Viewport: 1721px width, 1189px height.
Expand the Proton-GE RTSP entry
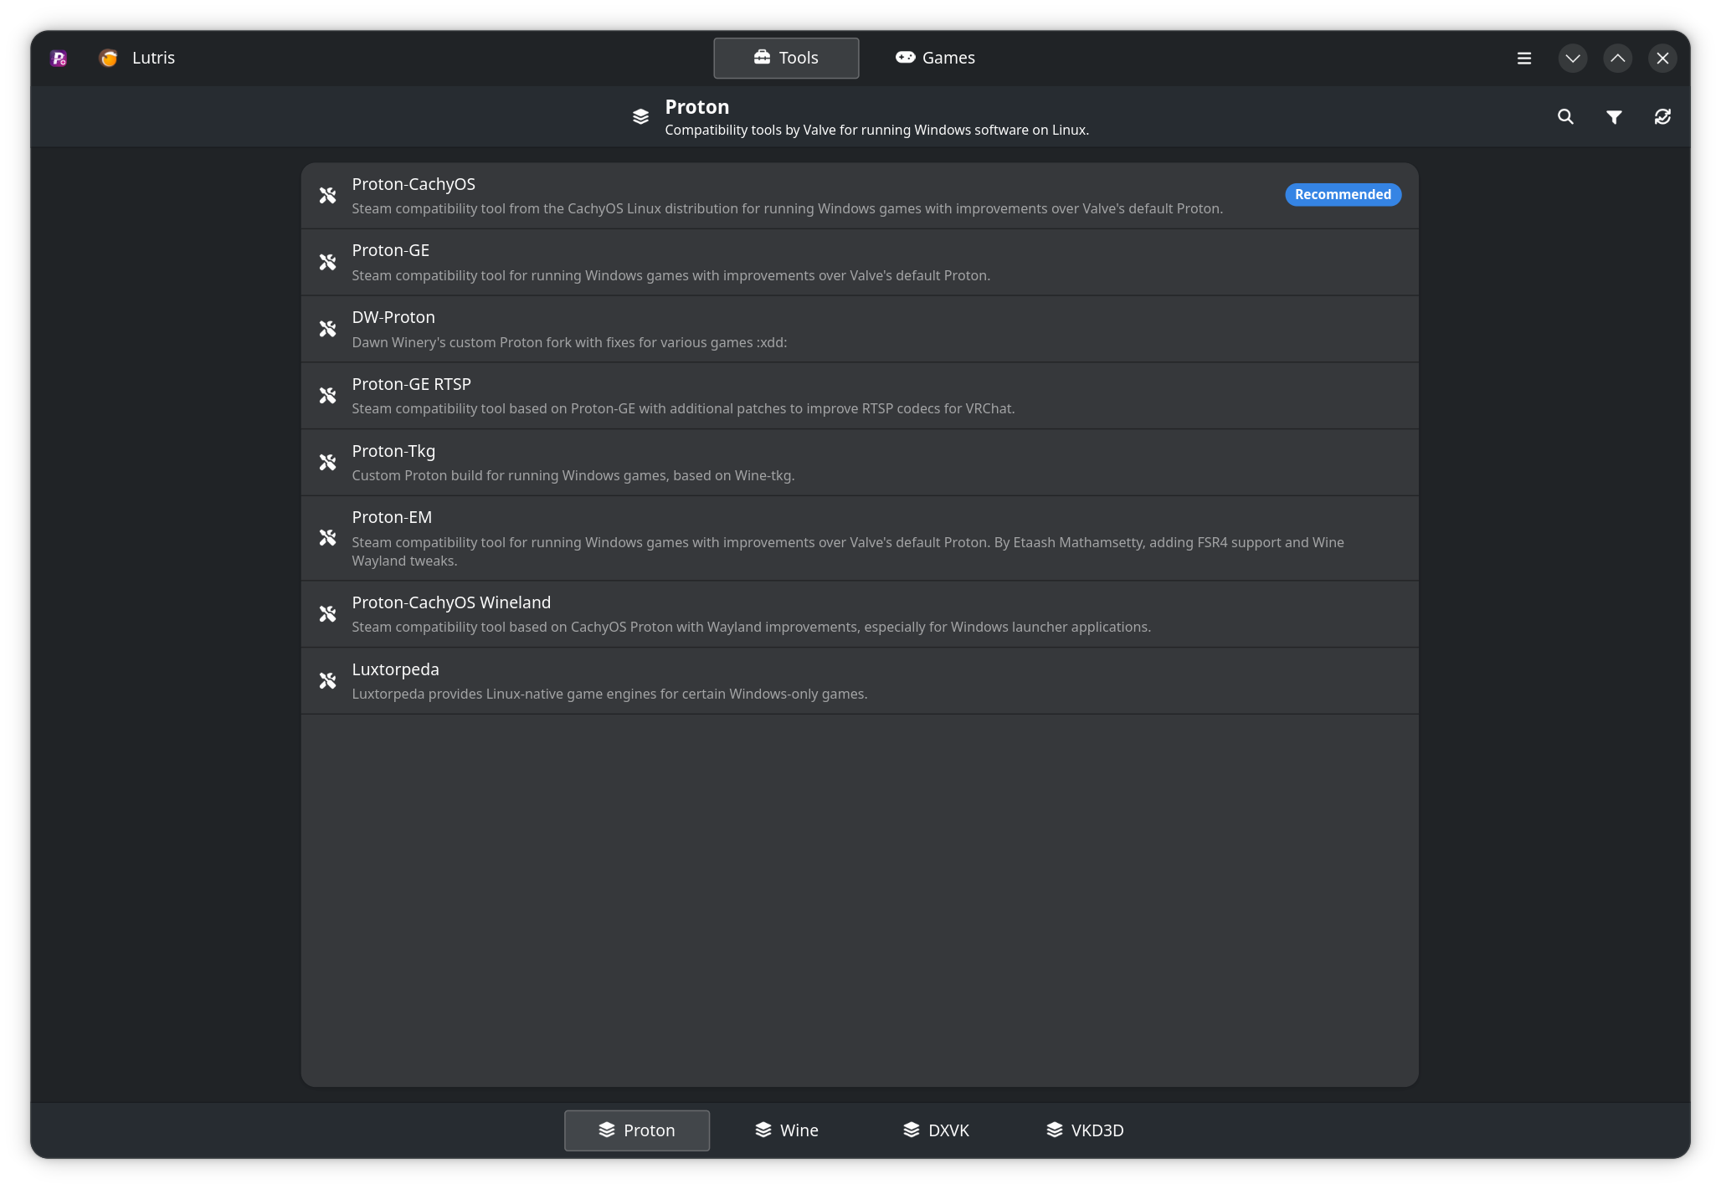(860, 395)
